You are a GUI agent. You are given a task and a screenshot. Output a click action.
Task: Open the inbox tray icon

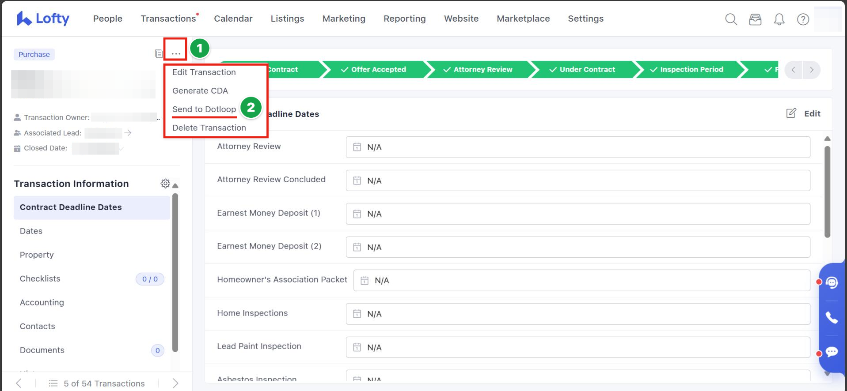(755, 19)
